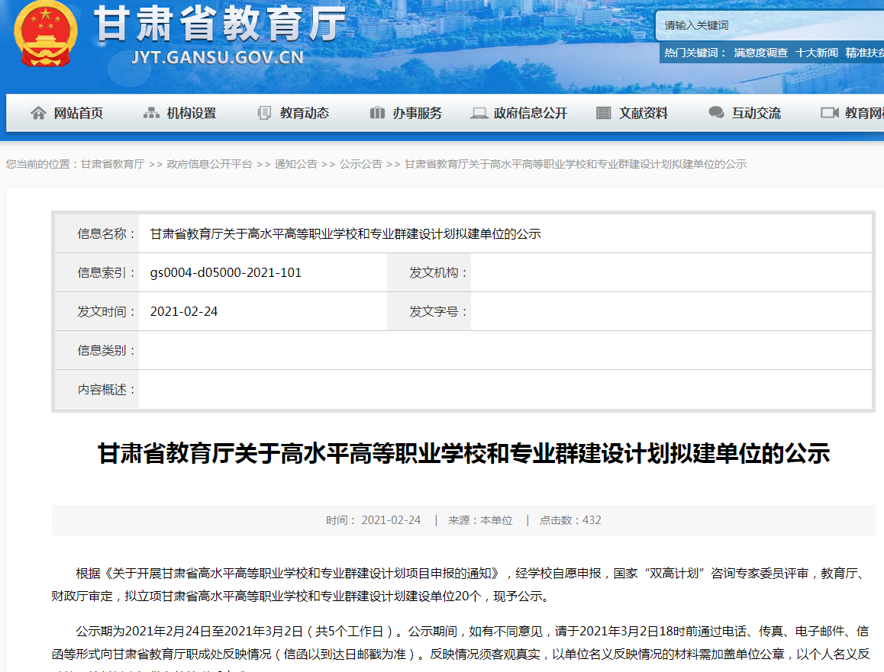Viewport: 884px width, 672px height.
Task: Go to 通知公告 breadcrumb link
Action: click(x=295, y=164)
